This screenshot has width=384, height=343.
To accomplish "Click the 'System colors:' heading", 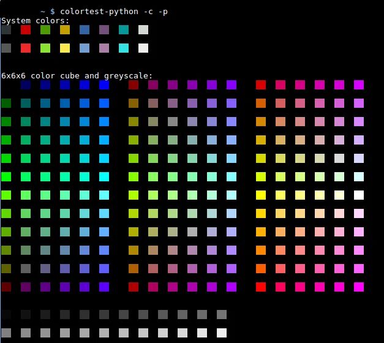I will pyautogui.click(x=36, y=21).
